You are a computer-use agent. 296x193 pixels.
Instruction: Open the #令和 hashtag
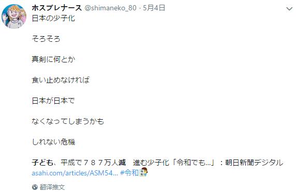(129, 173)
